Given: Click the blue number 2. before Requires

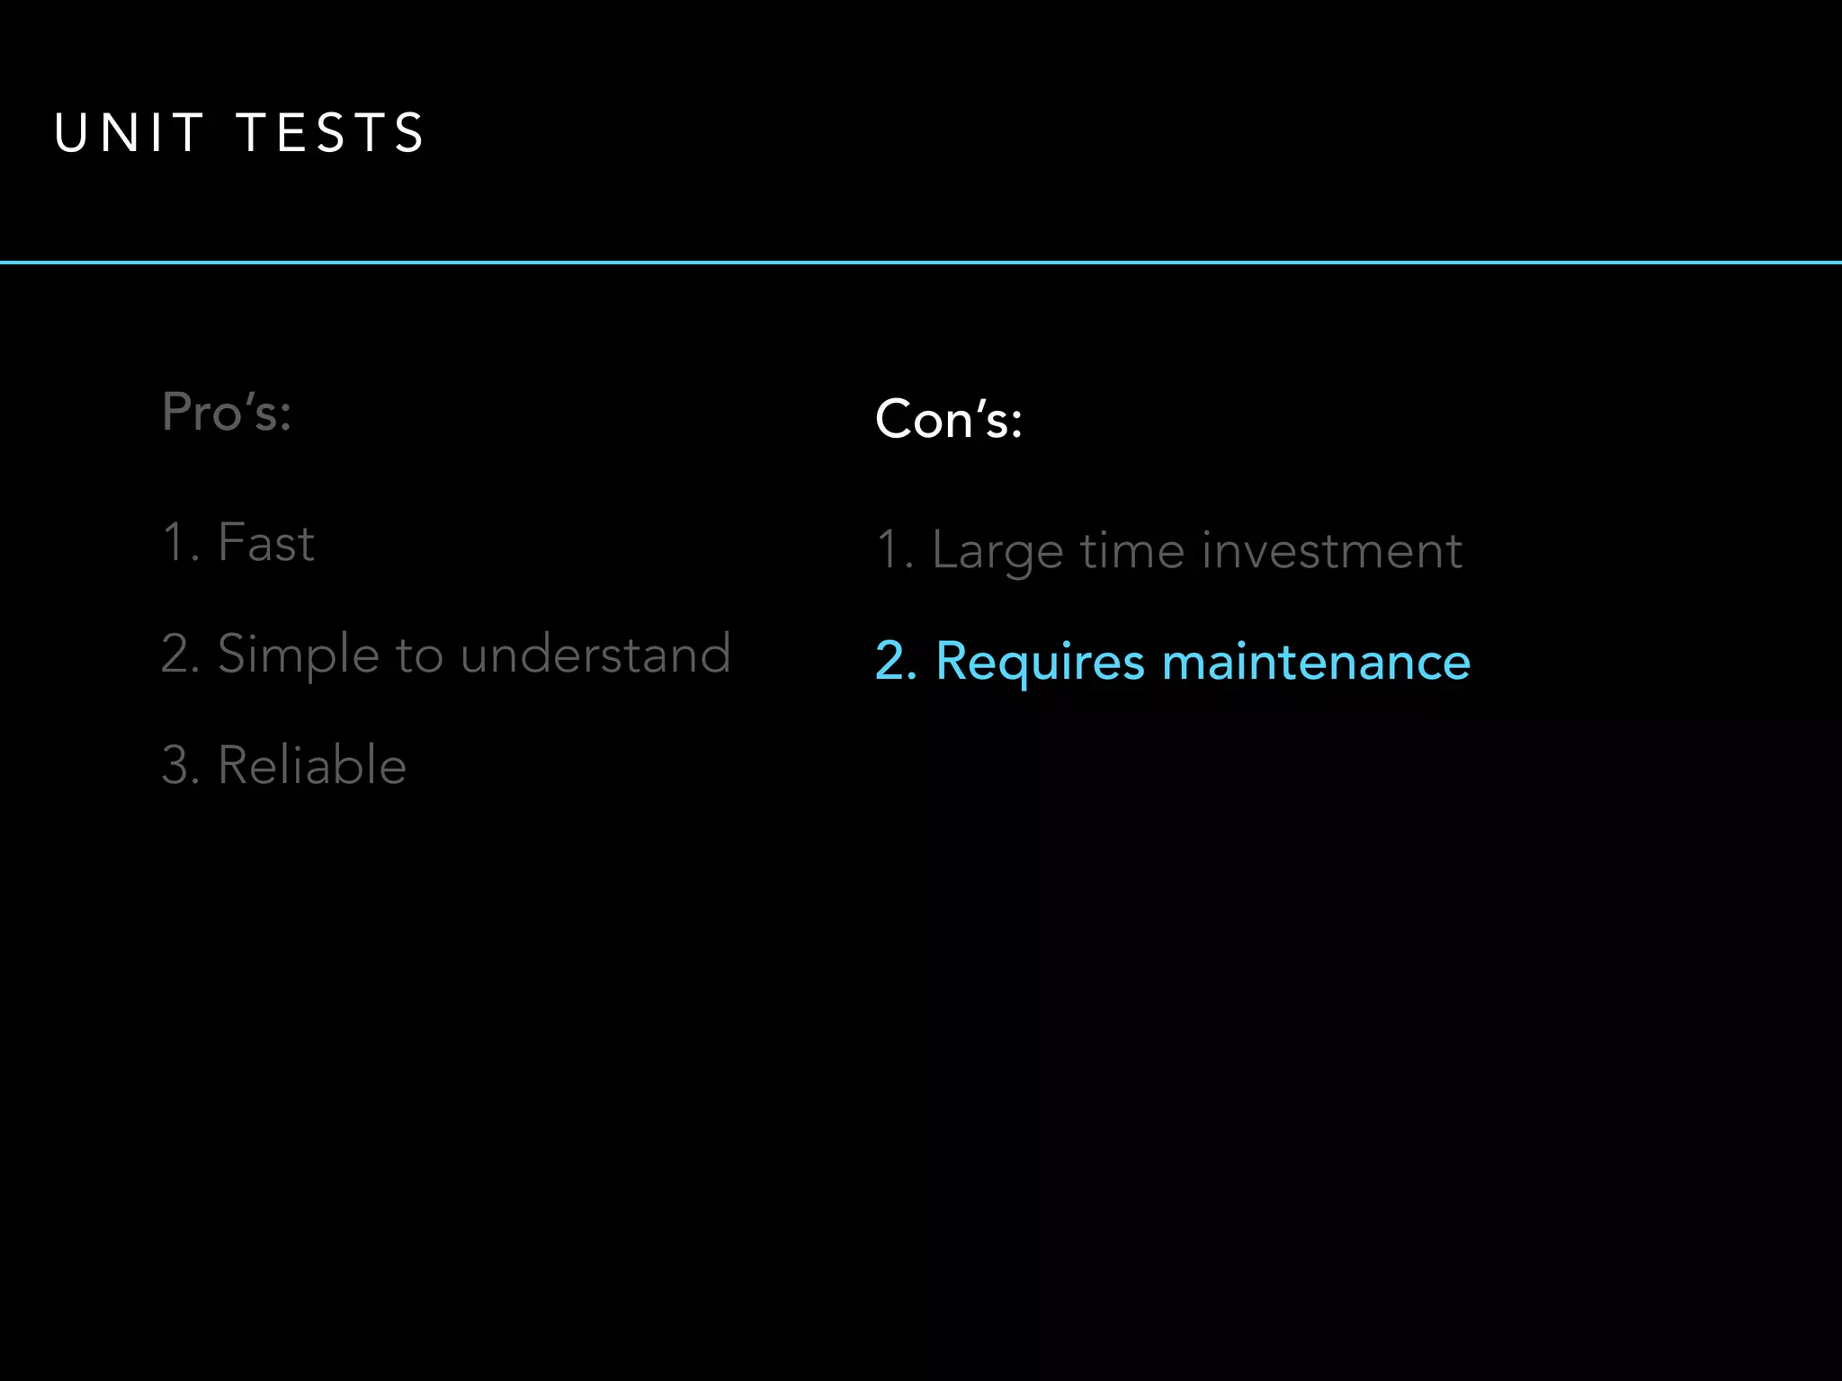Looking at the screenshot, I should 896,662.
